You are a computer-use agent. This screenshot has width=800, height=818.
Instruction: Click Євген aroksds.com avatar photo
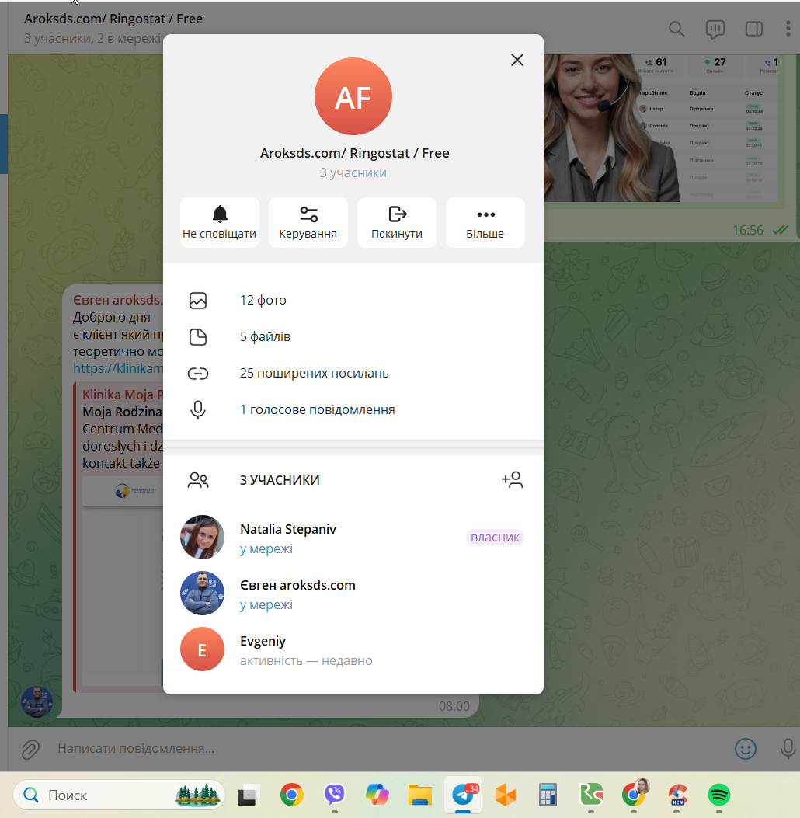[x=203, y=593]
